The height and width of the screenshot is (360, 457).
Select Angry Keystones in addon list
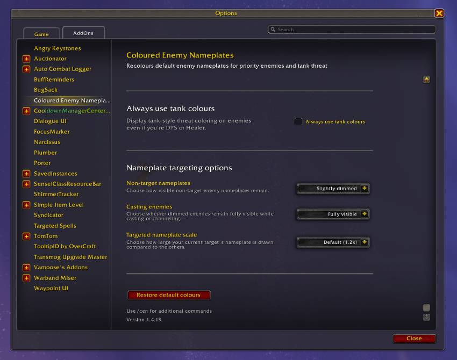(58, 48)
